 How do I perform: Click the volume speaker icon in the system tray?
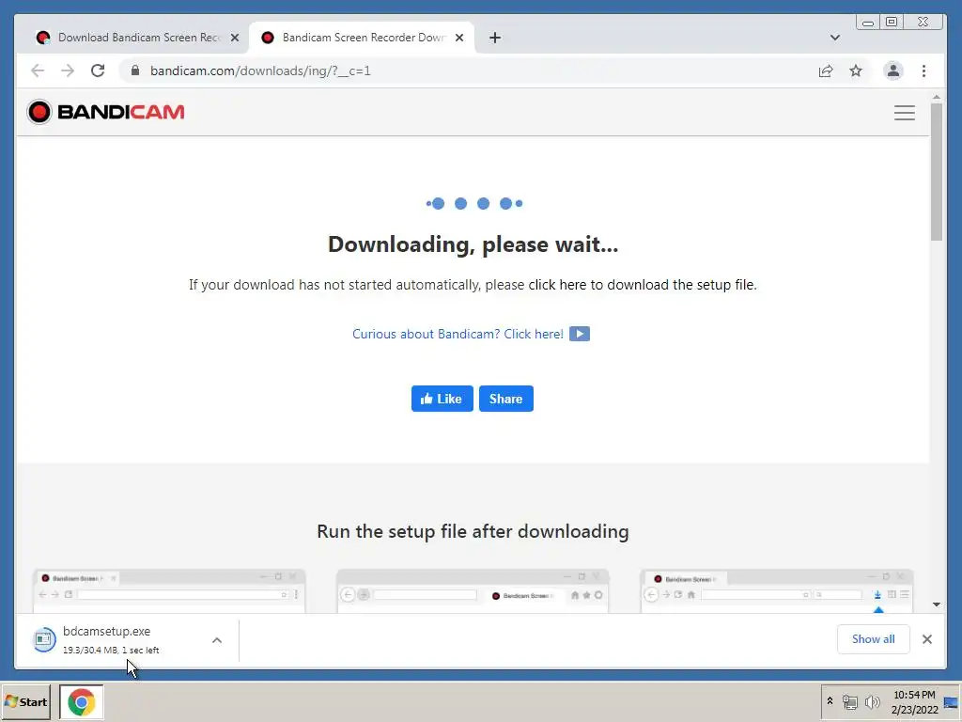click(x=871, y=701)
